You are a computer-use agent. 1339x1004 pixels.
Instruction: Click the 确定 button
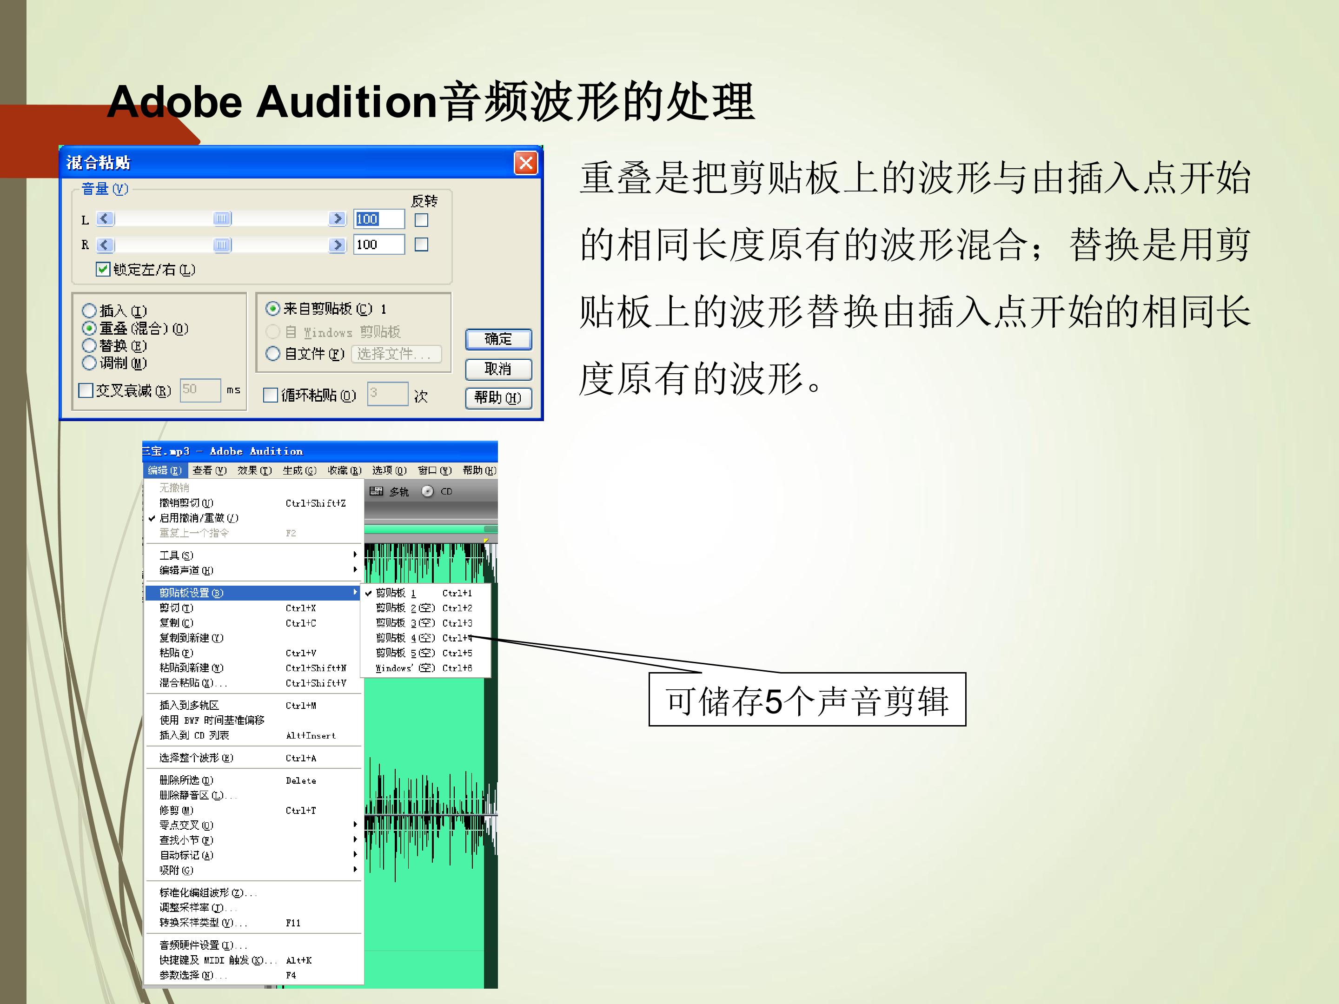[x=498, y=339]
